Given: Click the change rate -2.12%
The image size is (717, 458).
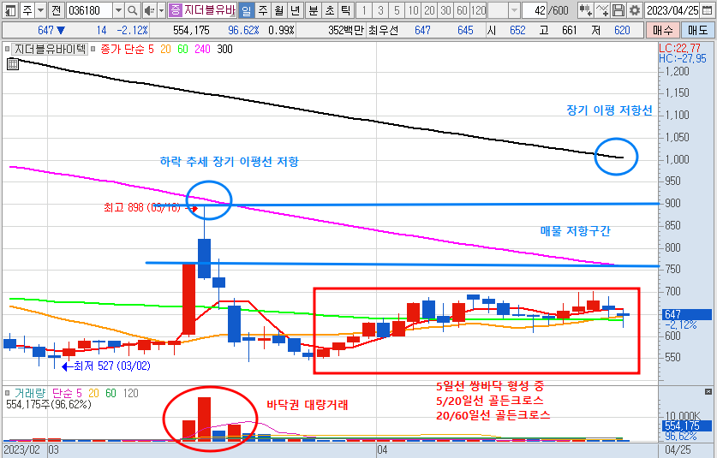Looking at the screenshot, I should click(133, 31).
